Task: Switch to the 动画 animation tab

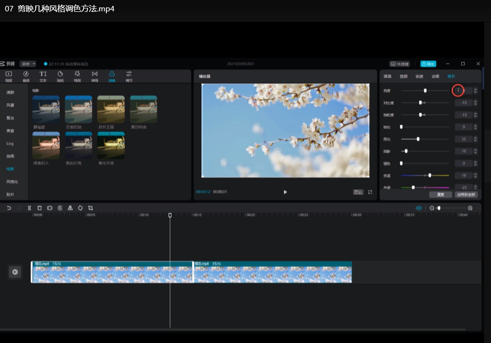Action: click(x=435, y=77)
